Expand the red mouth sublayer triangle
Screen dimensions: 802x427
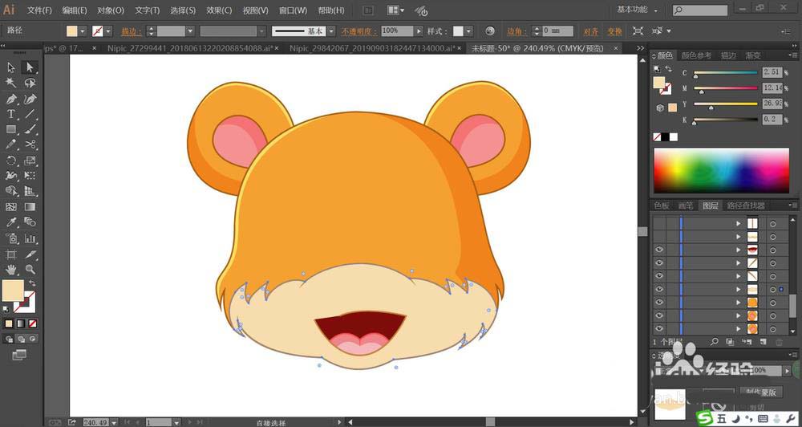pyautogui.click(x=739, y=250)
